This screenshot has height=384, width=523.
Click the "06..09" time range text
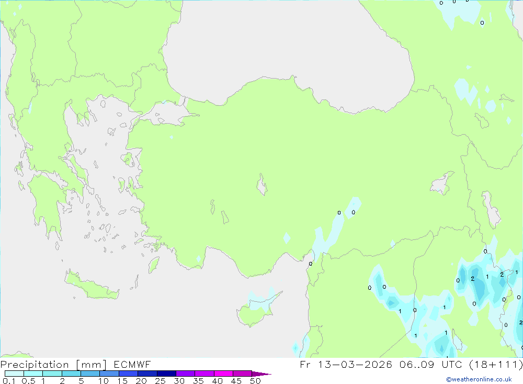click(417, 364)
